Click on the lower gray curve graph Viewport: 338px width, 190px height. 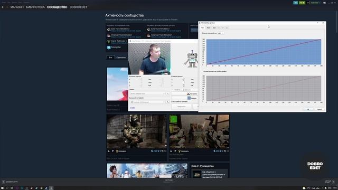coord(264,88)
